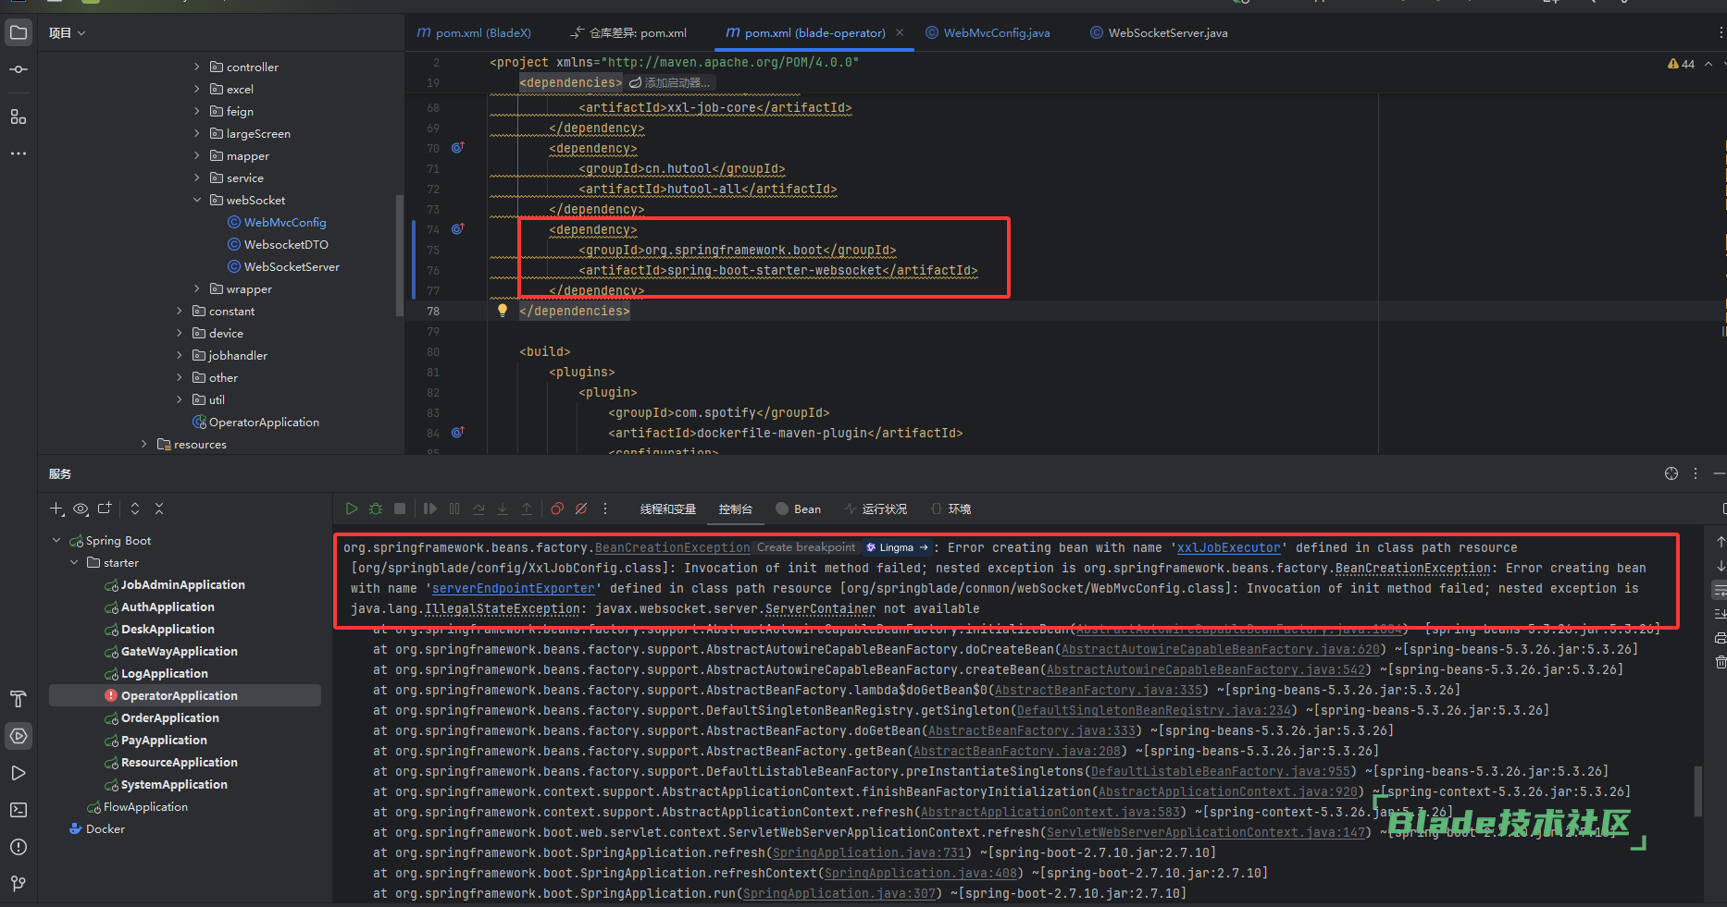
Task: Expand the controller package
Action: pos(197,67)
